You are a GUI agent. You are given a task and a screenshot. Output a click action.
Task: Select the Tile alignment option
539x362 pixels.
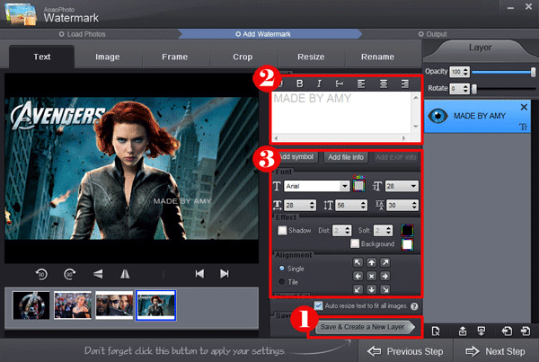pos(281,281)
